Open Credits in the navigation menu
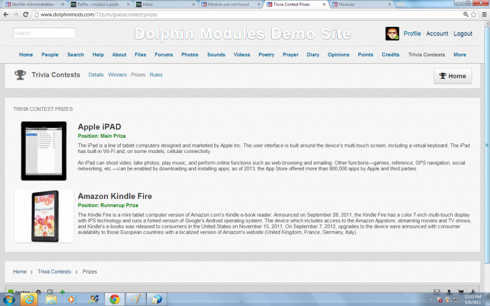This screenshot has height=306, width=490. point(391,54)
